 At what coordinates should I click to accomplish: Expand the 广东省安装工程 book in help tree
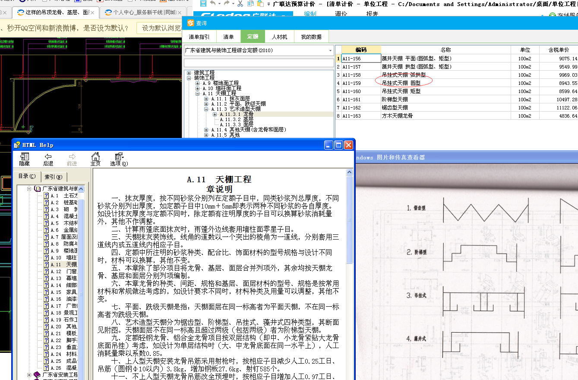coord(29,375)
